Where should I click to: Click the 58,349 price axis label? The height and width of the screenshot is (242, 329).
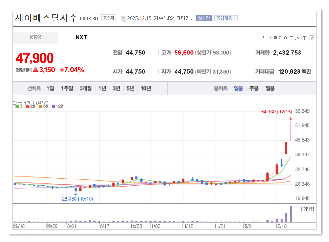tap(302, 111)
